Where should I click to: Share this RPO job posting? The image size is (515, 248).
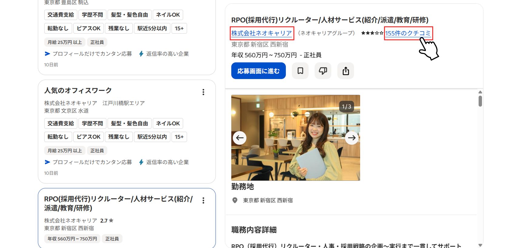point(346,71)
